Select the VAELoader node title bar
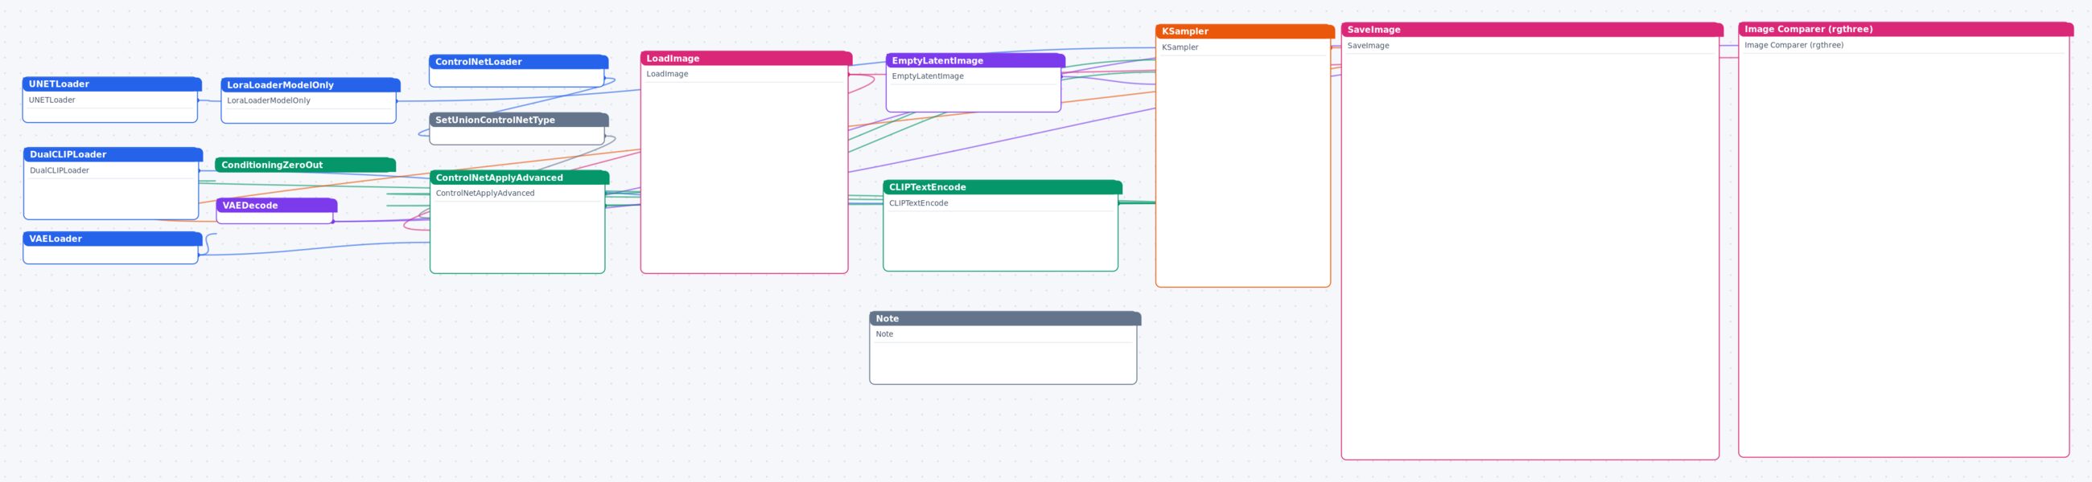The height and width of the screenshot is (482, 2092). (113, 239)
